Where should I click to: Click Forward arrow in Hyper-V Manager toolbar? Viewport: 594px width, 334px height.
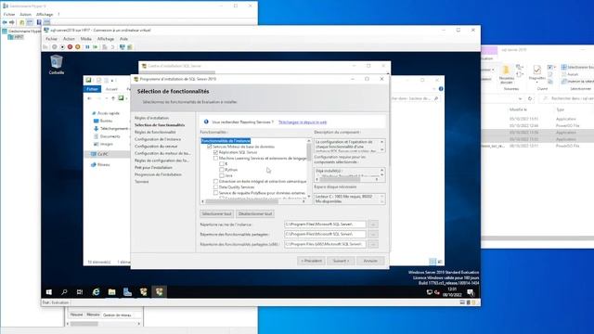point(11,22)
